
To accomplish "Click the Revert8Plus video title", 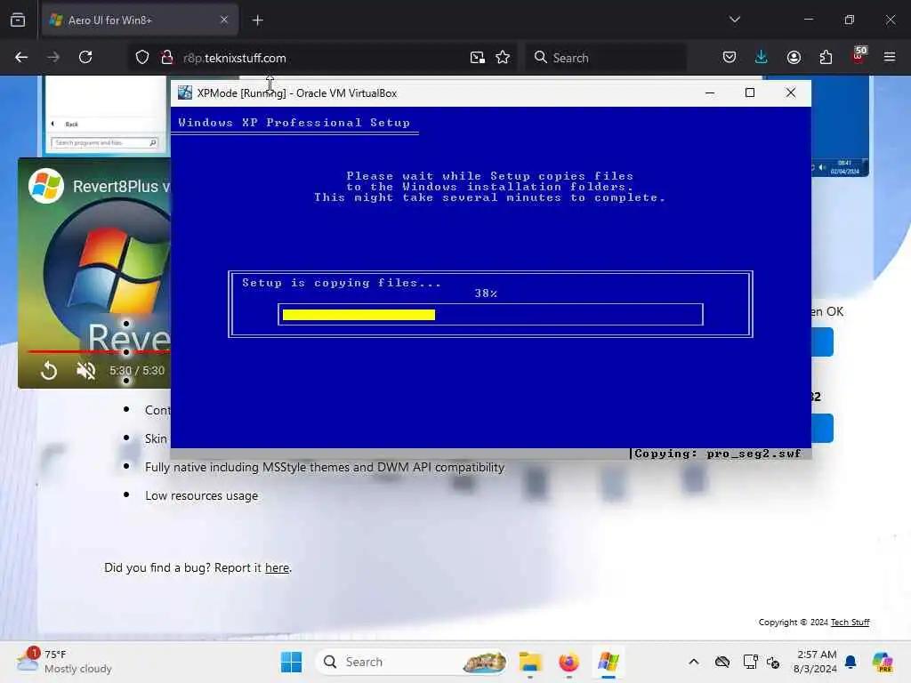I will pyautogui.click(x=121, y=187).
